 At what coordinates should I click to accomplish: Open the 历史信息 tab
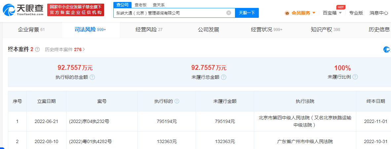click(x=379, y=30)
